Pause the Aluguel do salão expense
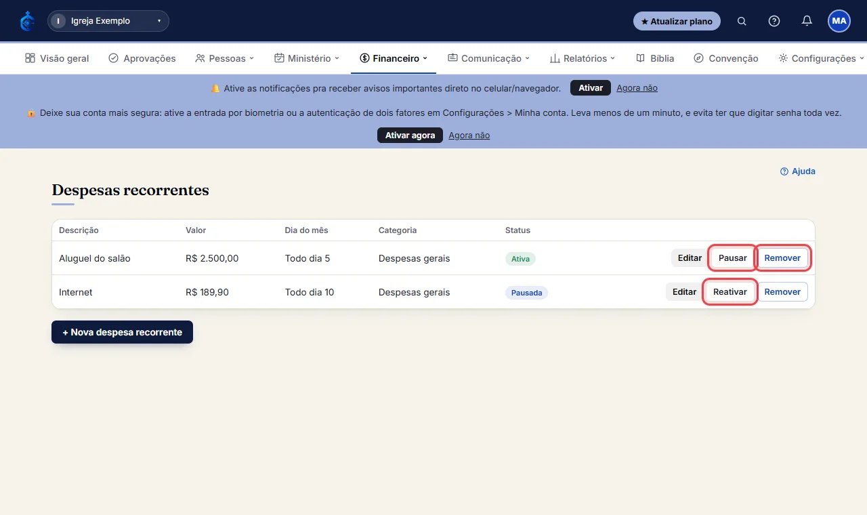 coord(732,258)
